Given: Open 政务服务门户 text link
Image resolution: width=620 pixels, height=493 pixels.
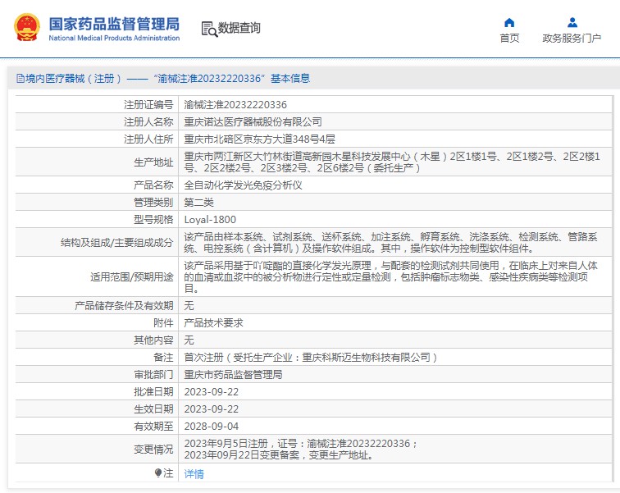Looking at the screenshot, I should point(572,38).
